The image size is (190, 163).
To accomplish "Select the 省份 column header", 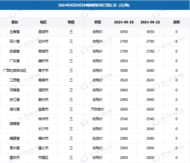I will (14, 22).
